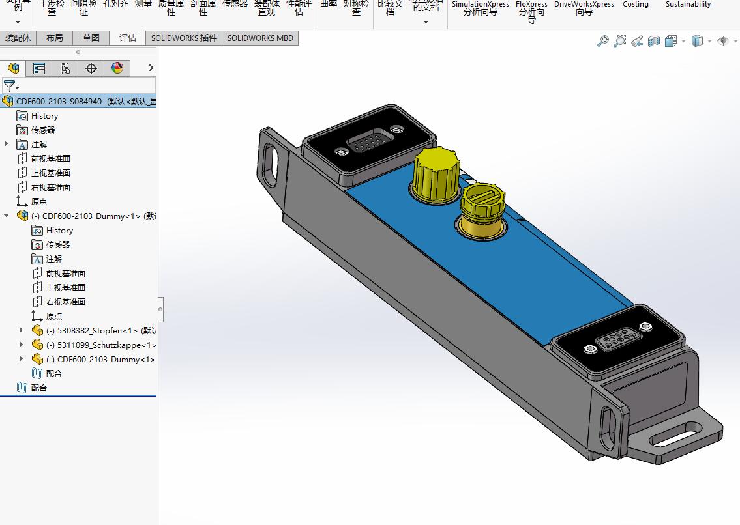The image size is (740, 525).
Task: Select the 5308382_Stopfen<1> component row
Action: [x=93, y=330]
